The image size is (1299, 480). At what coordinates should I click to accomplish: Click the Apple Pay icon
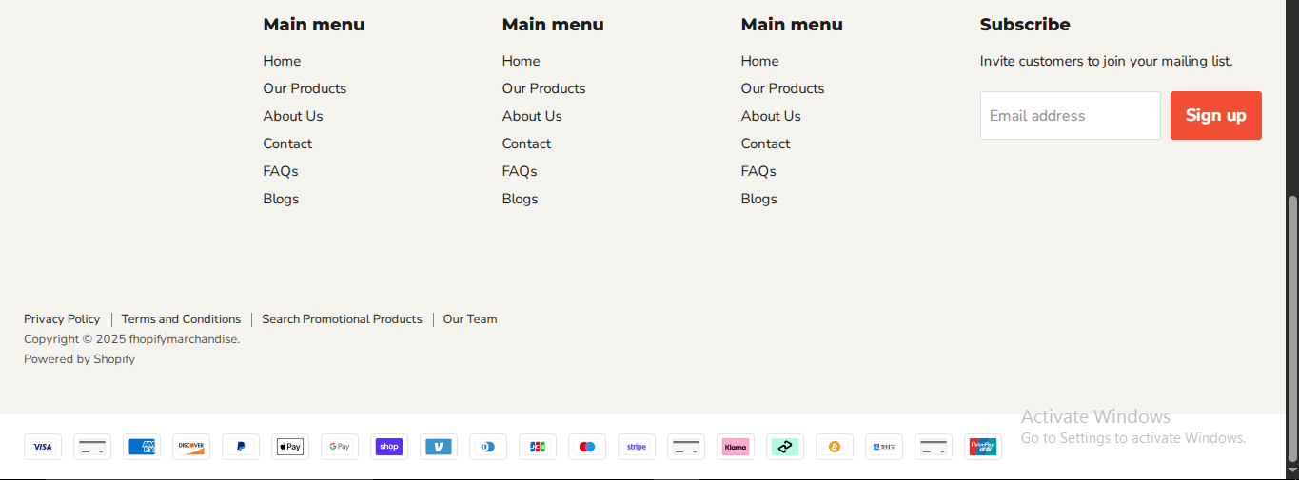(x=290, y=447)
